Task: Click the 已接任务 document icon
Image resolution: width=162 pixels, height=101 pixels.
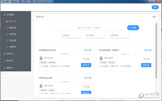Action: tap(7, 47)
